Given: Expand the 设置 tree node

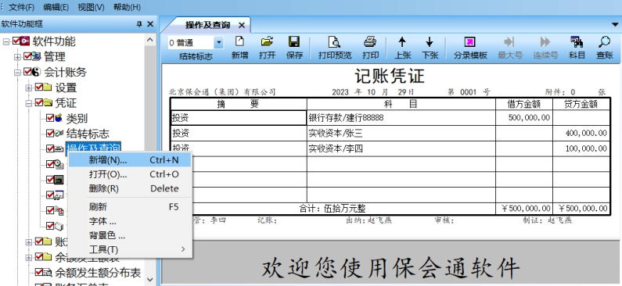Looking at the screenshot, I should click(29, 88).
